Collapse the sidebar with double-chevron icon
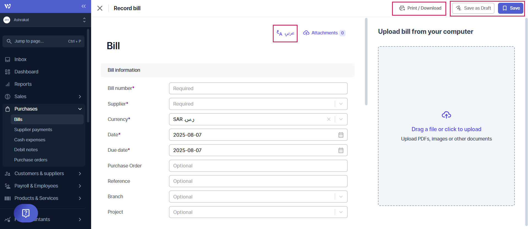 pos(83,6)
